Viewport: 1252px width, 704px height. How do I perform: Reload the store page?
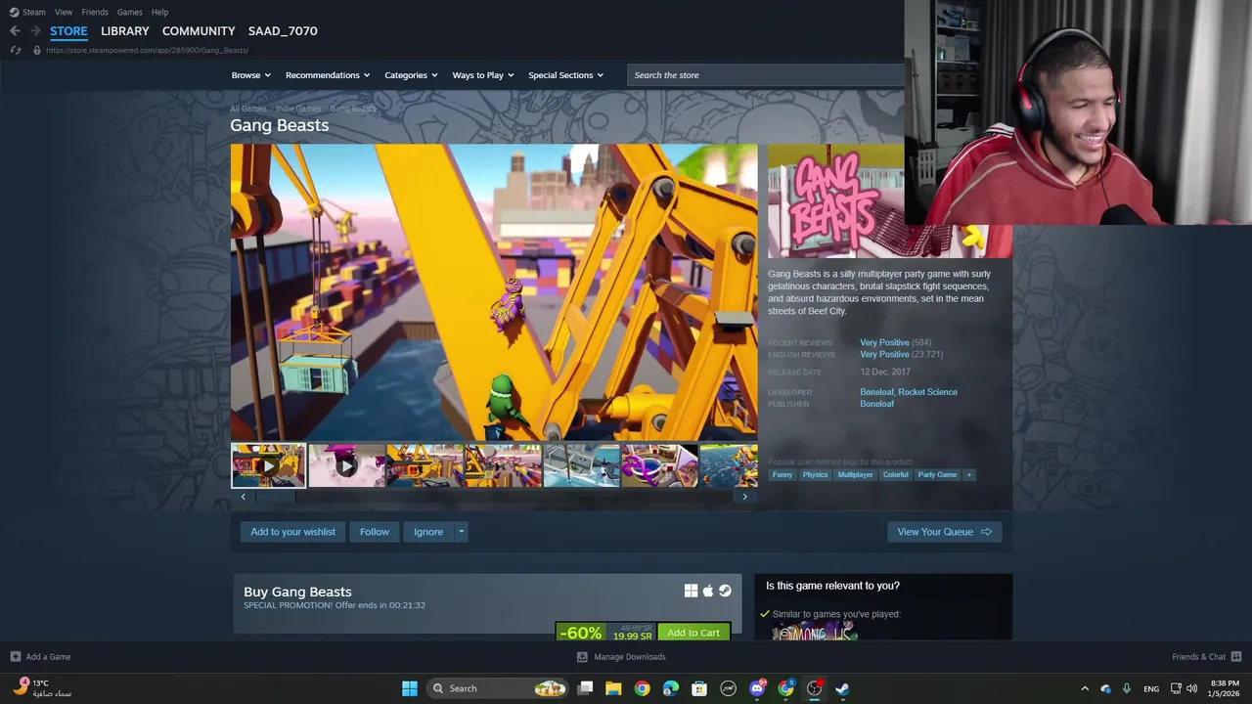15,50
